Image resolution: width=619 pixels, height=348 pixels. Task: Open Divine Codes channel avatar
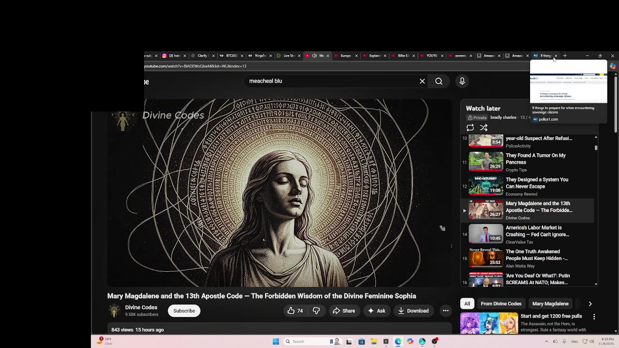(x=114, y=311)
